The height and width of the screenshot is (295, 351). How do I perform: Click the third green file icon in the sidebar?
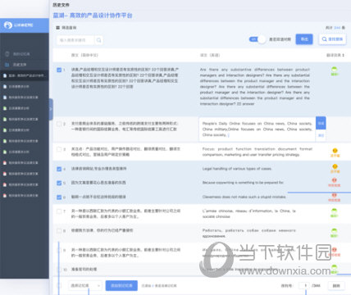(x=5, y=130)
